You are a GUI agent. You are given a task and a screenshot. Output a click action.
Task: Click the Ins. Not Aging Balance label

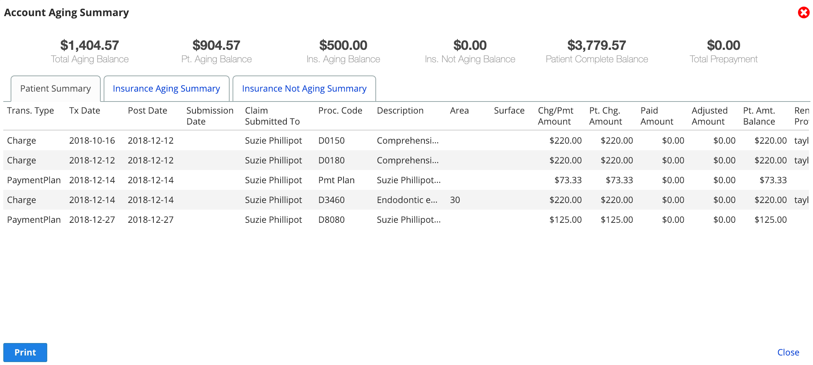[470, 59]
